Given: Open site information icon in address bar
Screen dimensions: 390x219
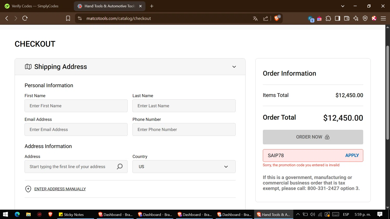Looking at the screenshot, I should (80, 18).
